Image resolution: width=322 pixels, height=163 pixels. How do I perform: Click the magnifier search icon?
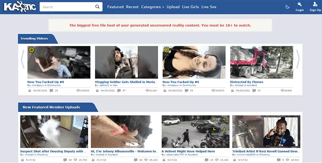click(97, 7)
